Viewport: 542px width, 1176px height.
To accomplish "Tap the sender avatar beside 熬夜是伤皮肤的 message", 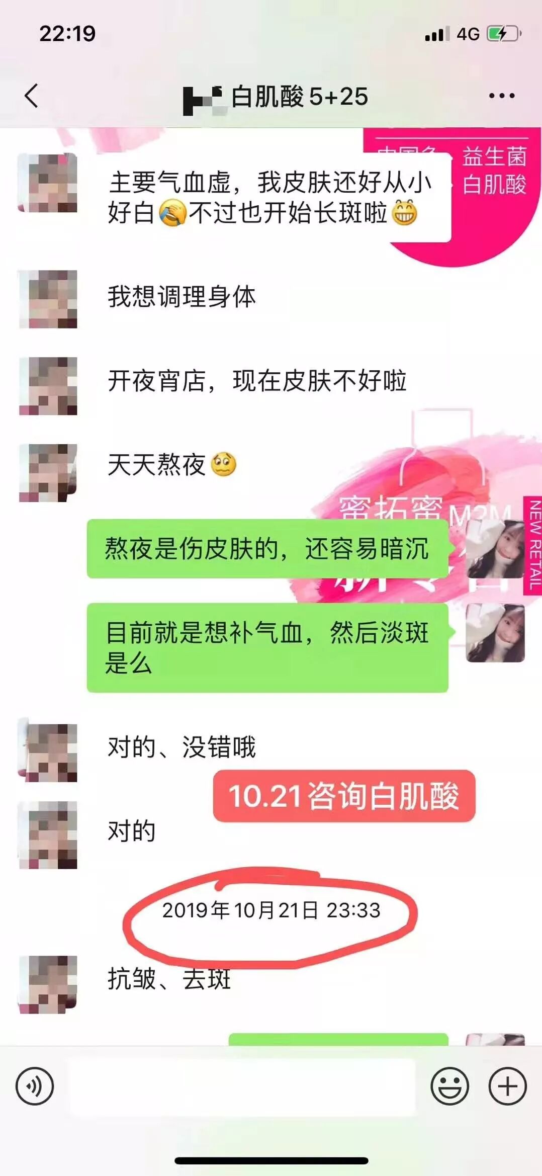I will pyautogui.click(x=495, y=549).
